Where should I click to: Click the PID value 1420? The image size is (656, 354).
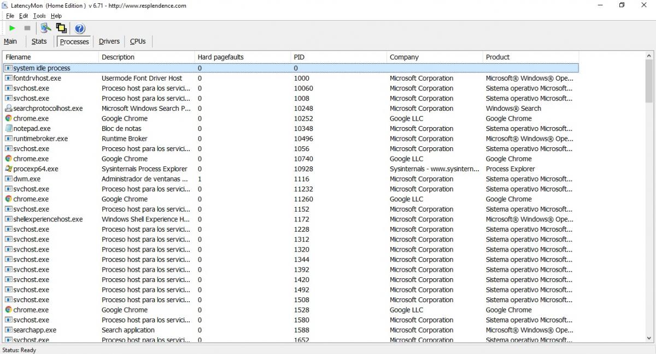[x=302, y=280]
